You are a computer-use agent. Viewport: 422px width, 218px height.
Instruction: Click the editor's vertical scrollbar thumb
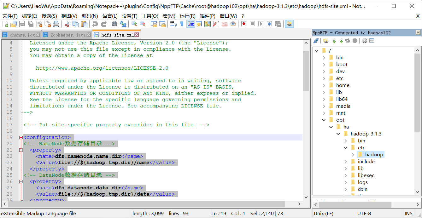[306, 71]
